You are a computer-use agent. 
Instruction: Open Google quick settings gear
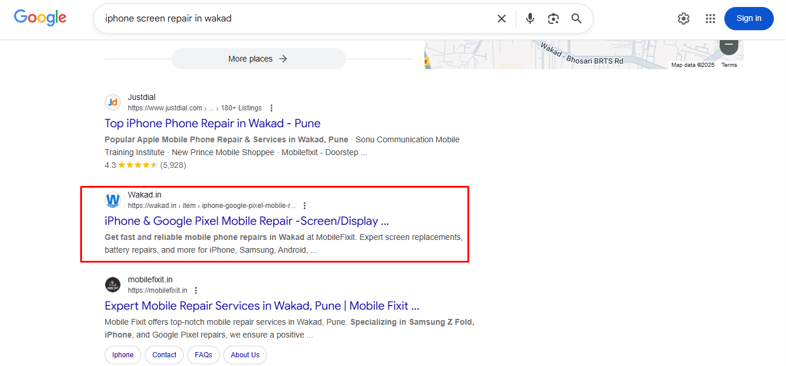(683, 19)
